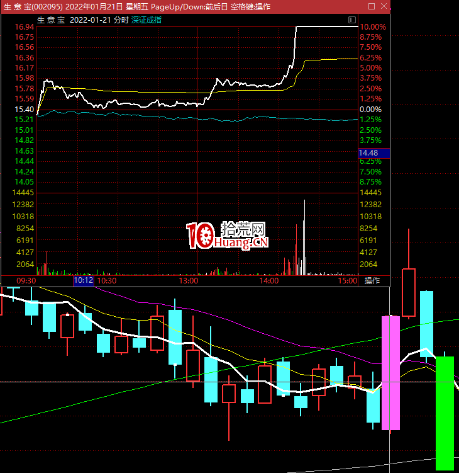Click the 14:00 time axis label
The width and height of the screenshot is (459, 473).
(x=269, y=281)
